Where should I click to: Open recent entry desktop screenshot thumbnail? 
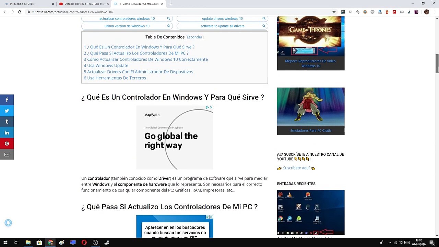(x=311, y=212)
